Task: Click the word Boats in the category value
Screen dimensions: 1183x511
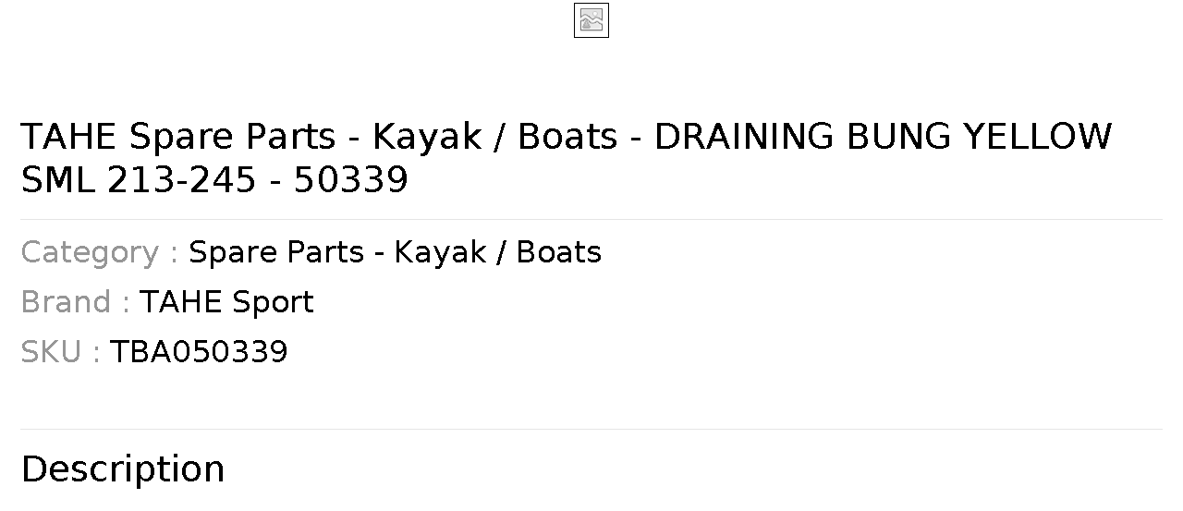Action: (559, 252)
